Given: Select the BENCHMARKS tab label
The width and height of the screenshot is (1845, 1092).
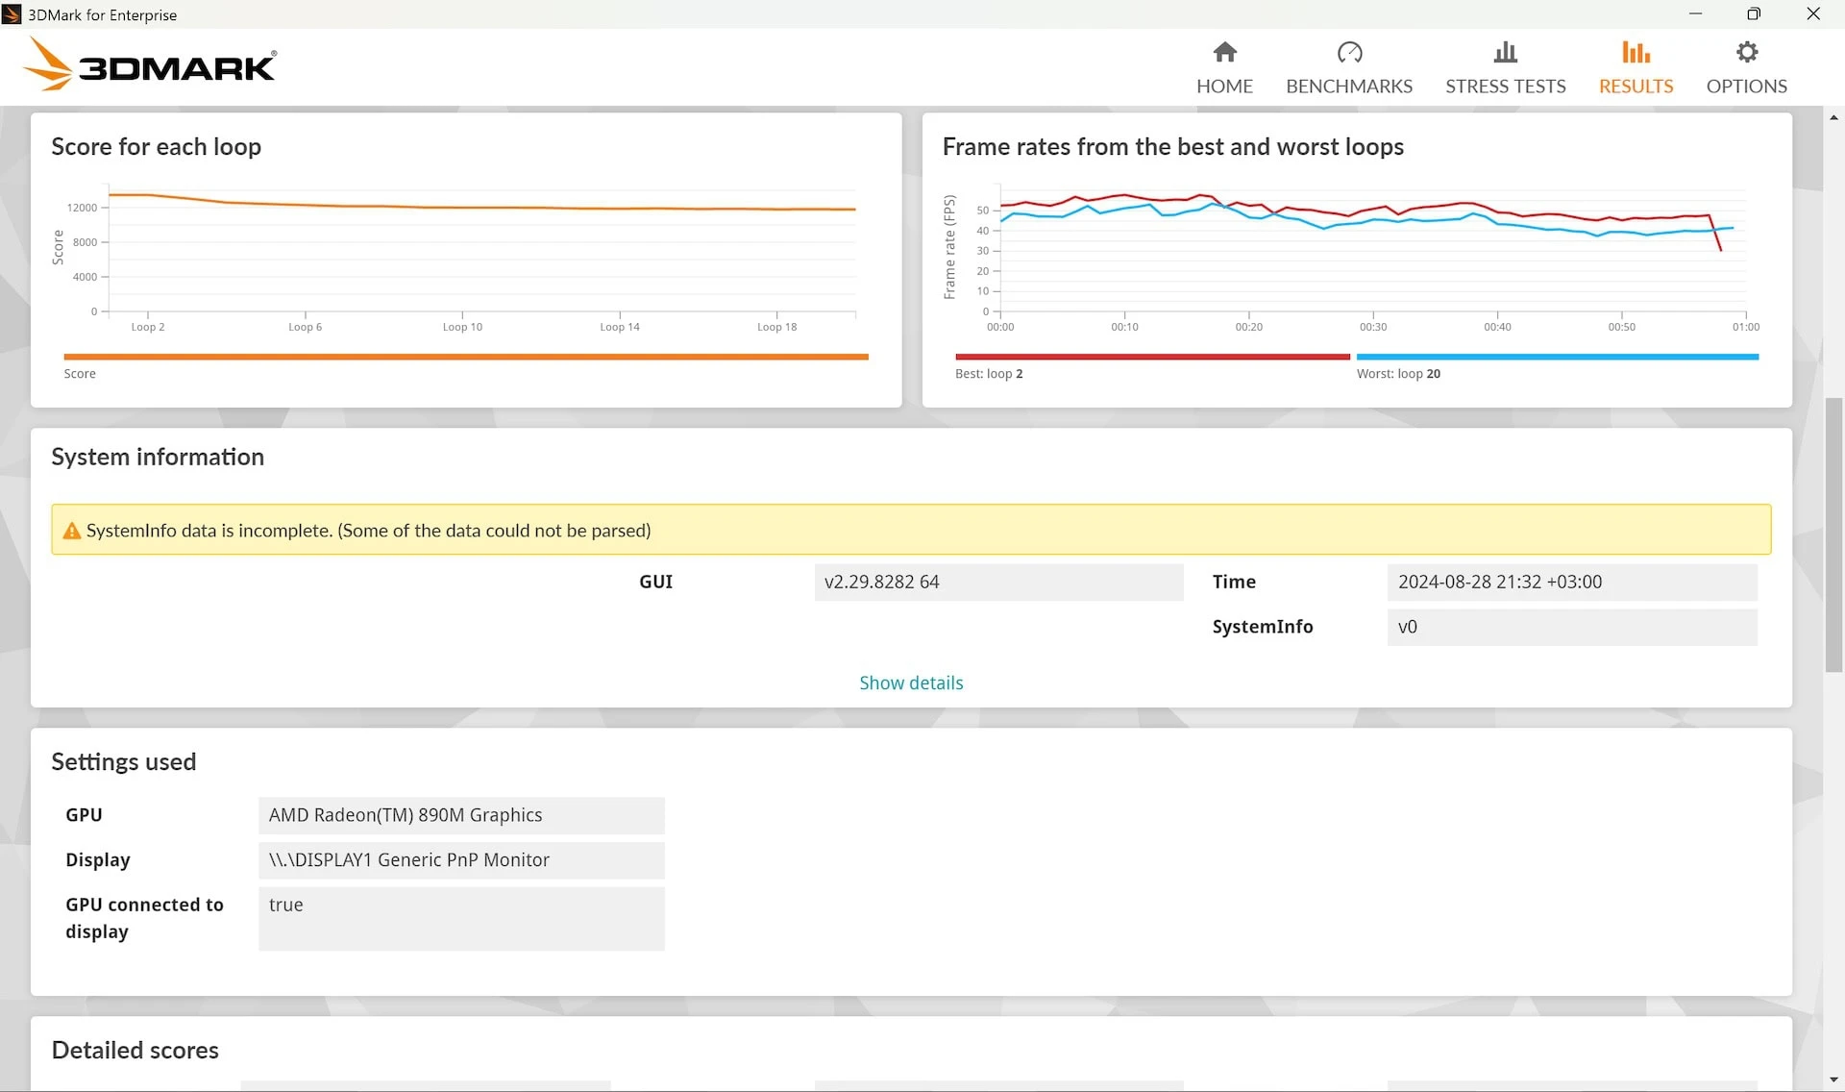Looking at the screenshot, I should pyautogui.click(x=1349, y=87).
